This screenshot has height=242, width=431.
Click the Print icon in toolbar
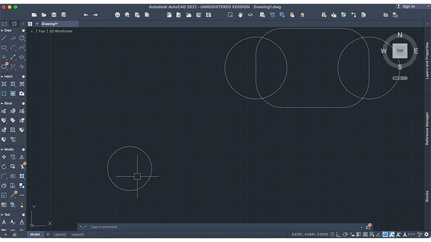pos(118,15)
